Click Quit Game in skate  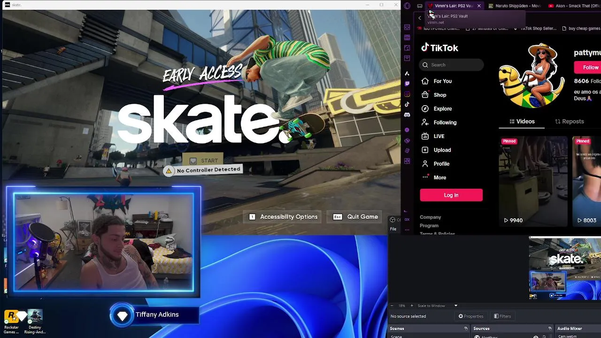355,216
